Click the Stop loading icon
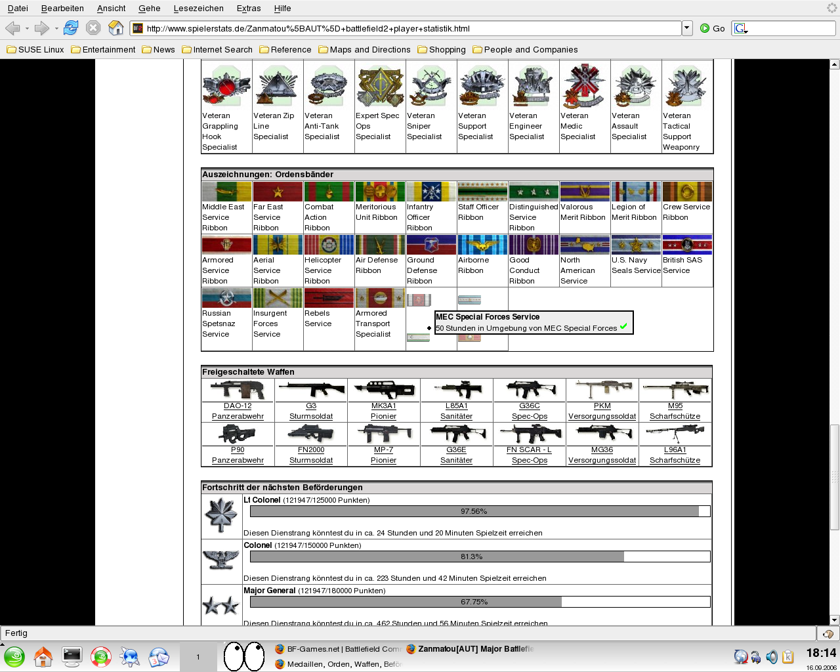This screenshot has height=672, width=840. coord(93,28)
